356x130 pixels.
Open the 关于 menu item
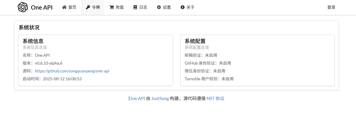click(187, 7)
